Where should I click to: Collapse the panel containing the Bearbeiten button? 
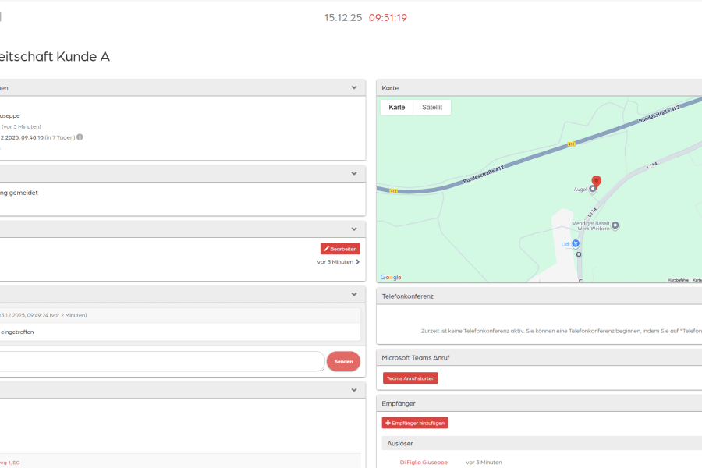(x=354, y=229)
